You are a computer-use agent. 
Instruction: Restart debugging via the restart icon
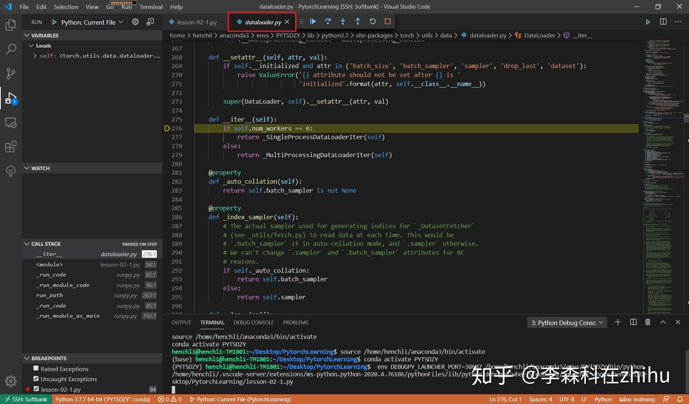tap(372, 21)
